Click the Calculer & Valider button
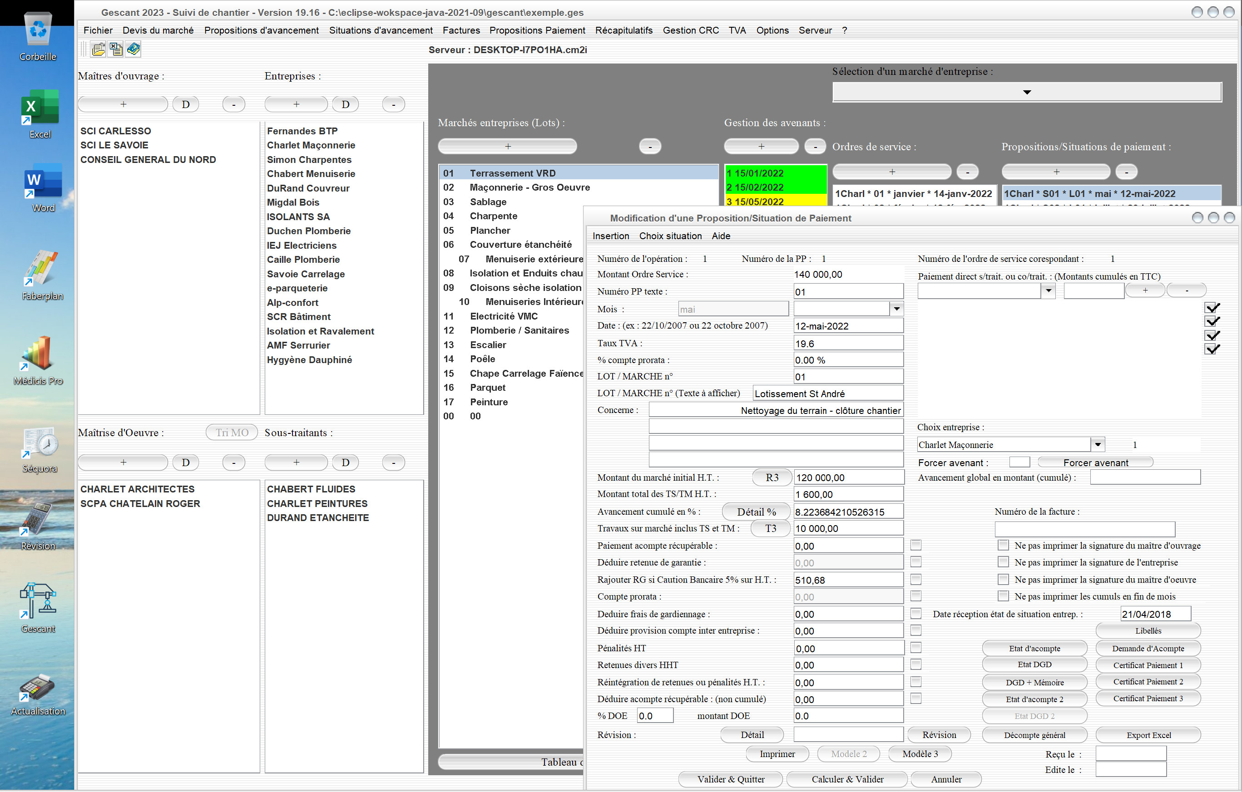The image size is (1242, 792). coord(847,779)
